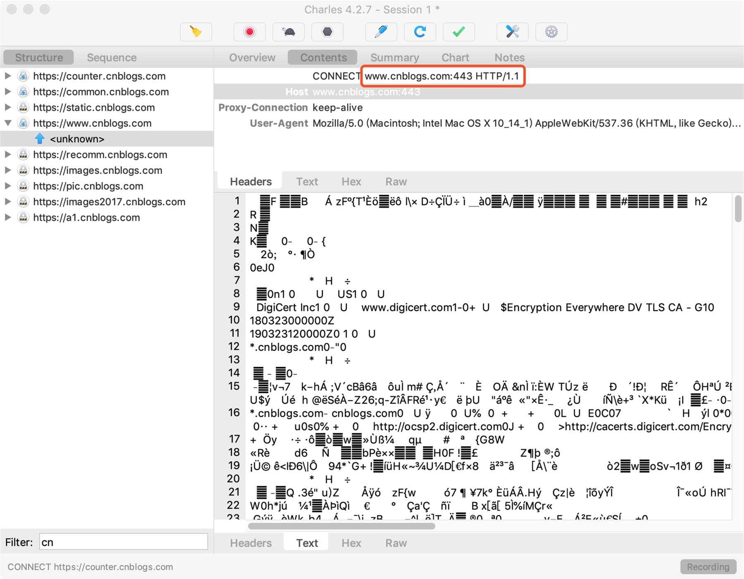Click the globe icon of common.cnblogs.com
This screenshot has width=744, height=579.
point(24,92)
